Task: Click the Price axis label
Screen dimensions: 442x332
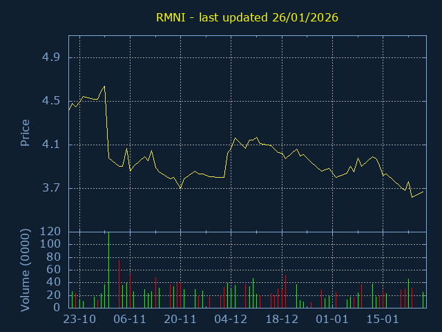Action: tap(25, 133)
